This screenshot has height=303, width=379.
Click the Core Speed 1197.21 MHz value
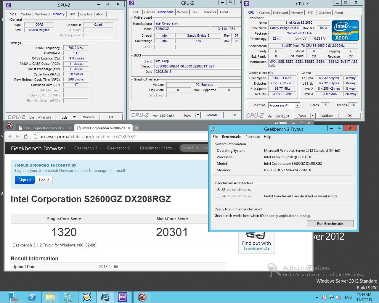tap(282, 78)
